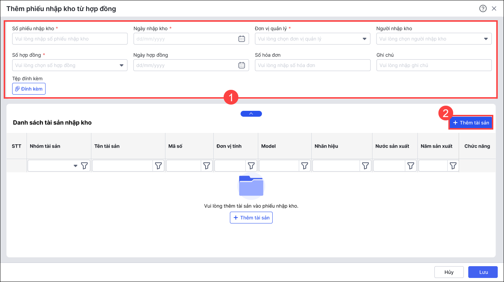Collapse the form section with chevron bar
The height and width of the screenshot is (282, 504).
click(x=251, y=114)
